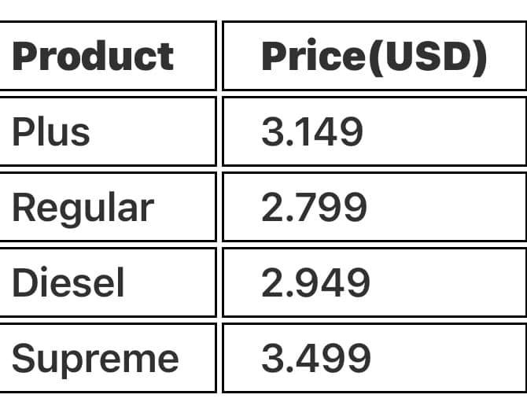
Task: Choose the product priced at 2.799
Action: point(83,207)
